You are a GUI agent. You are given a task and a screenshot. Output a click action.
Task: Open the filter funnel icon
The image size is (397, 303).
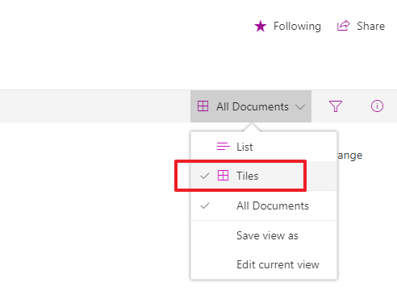336,106
